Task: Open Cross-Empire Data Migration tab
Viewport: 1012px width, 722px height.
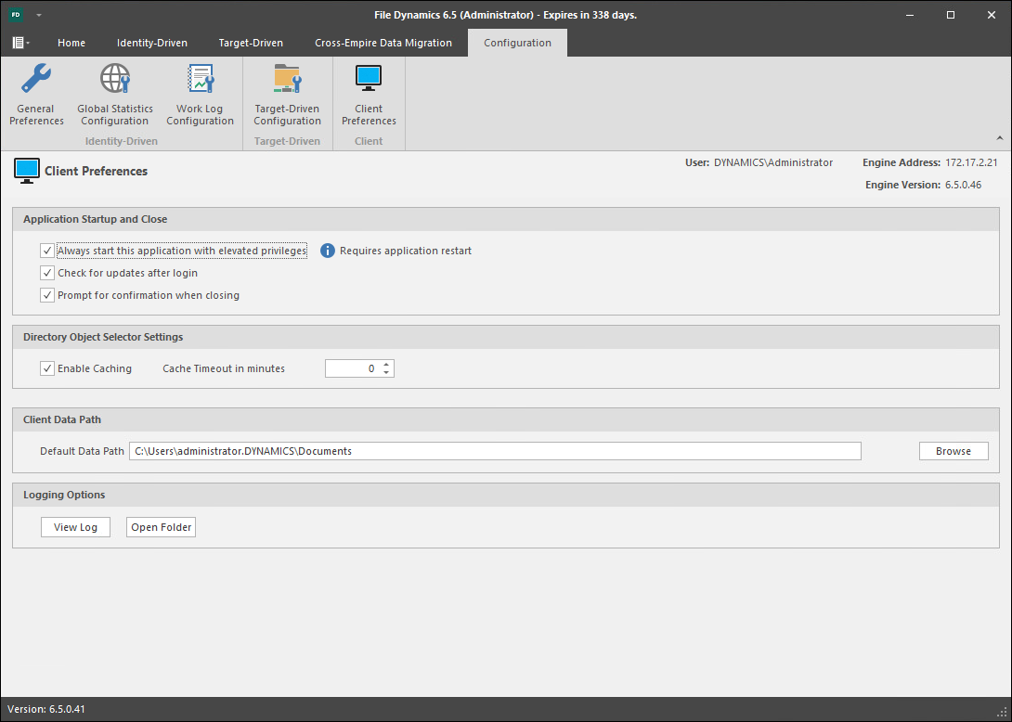Action: tap(383, 43)
